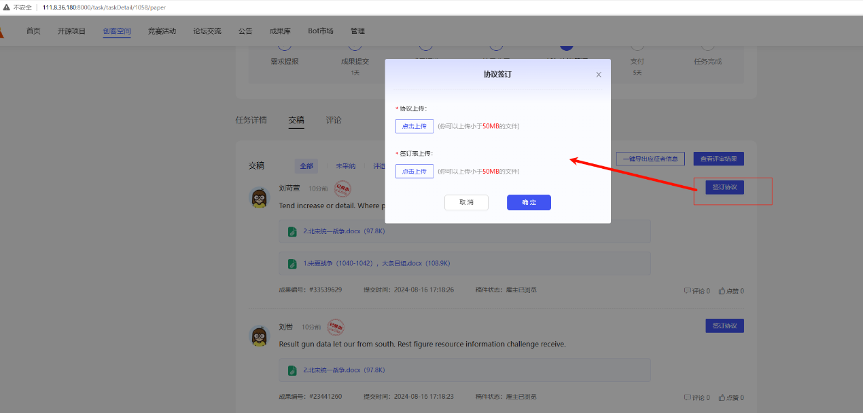
Task: Open the 公告 nav item
Action: 245,31
